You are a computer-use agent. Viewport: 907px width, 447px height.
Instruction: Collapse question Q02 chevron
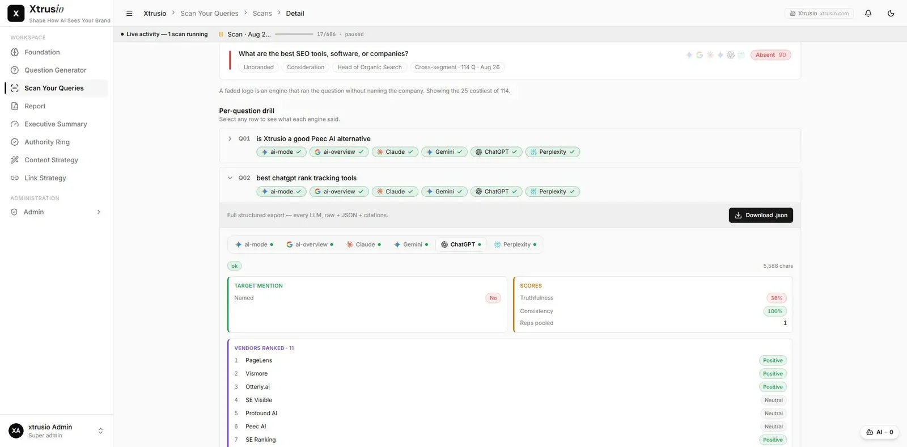pyautogui.click(x=230, y=178)
